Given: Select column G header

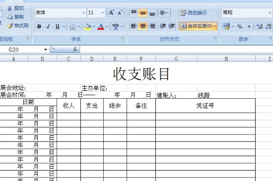Looking at the screenshot, I should click(176, 59).
